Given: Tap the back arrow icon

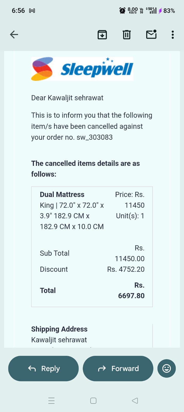Looking at the screenshot, I should 14,35.
